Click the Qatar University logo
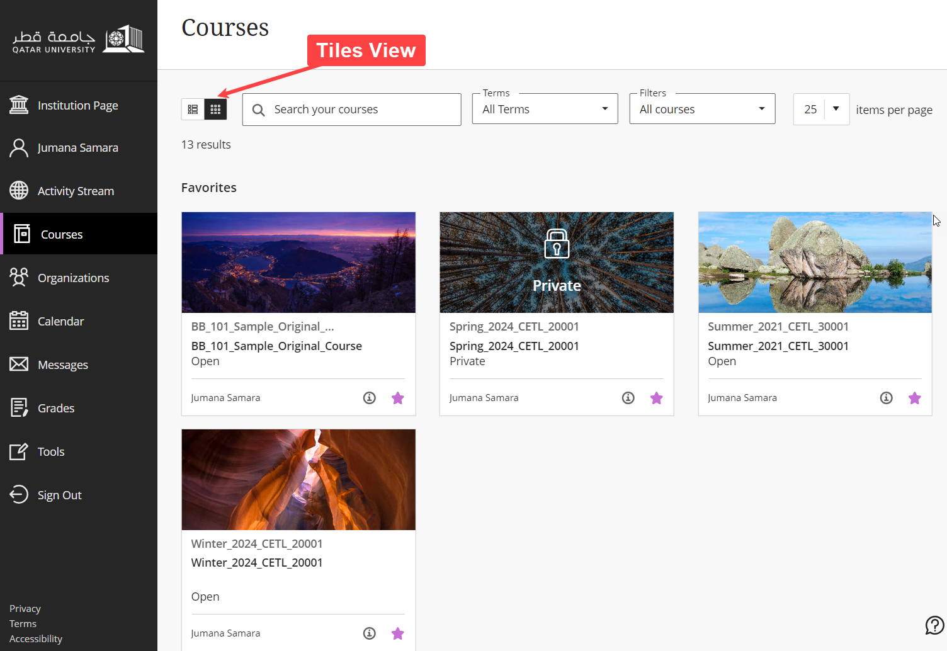Viewport: 947px width, 651px height. [79, 40]
